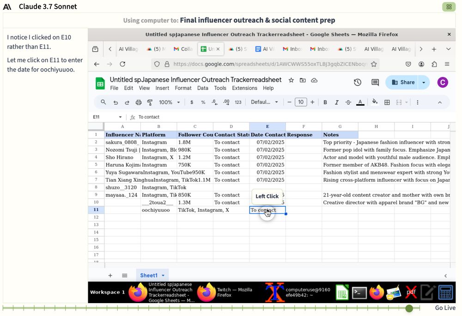Image resolution: width=462 pixels, height=316 pixels.
Task: Open the View menu
Action: [x=144, y=88]
